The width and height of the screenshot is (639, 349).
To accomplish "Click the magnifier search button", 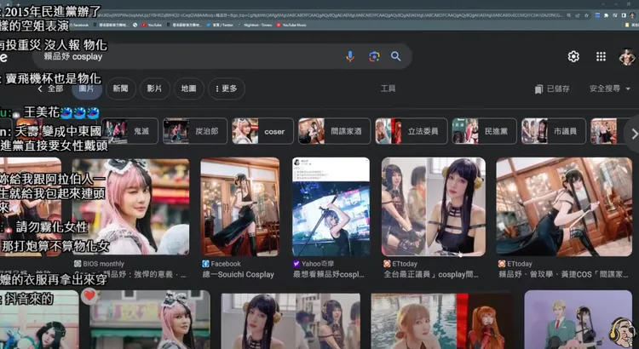I will pos(395,56).
